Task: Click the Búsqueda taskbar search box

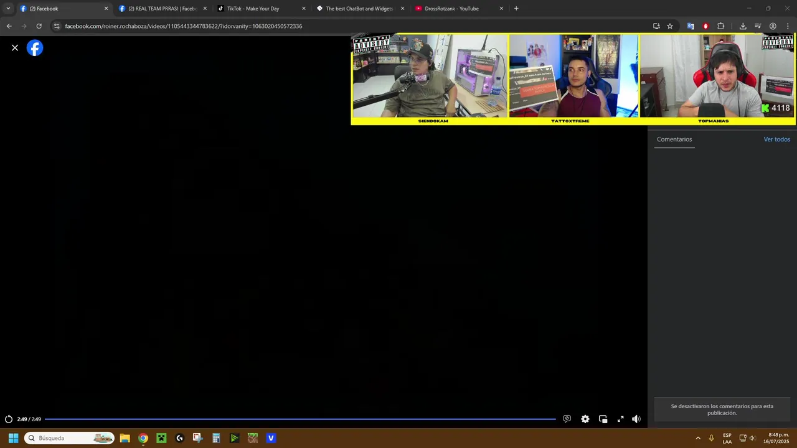Action: tap(70, 438)
